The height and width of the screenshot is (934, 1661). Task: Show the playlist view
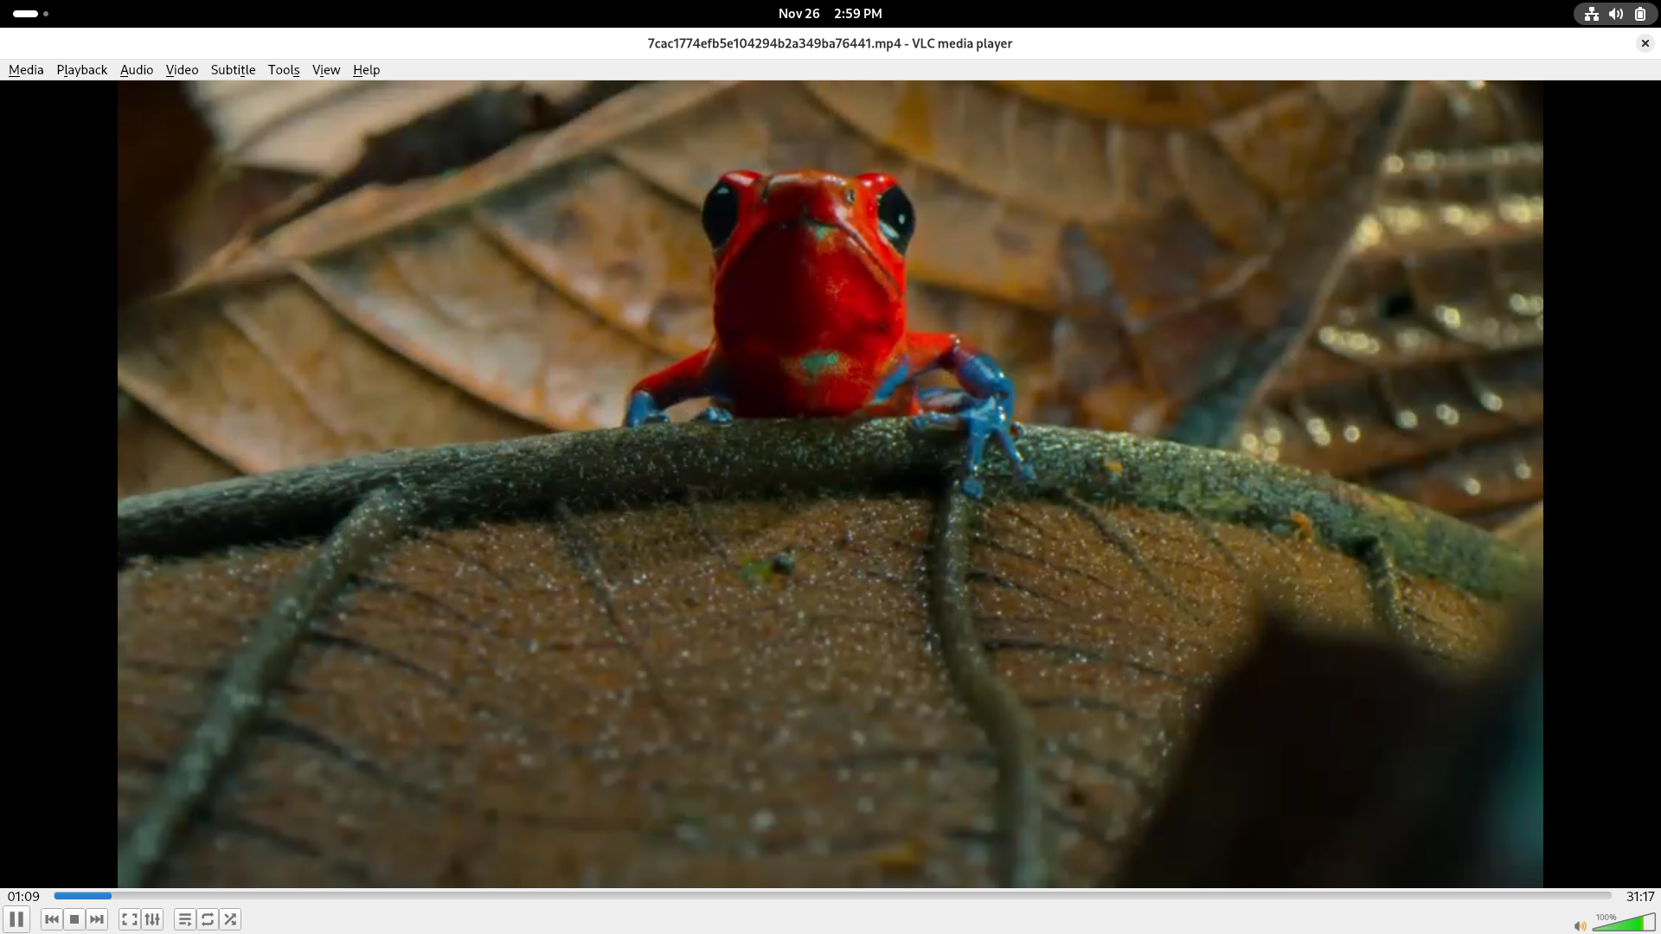coord(184,919)
